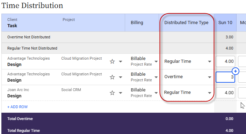Expand Billable dropdown for Joan Arc Inc row

click(156, 93)
